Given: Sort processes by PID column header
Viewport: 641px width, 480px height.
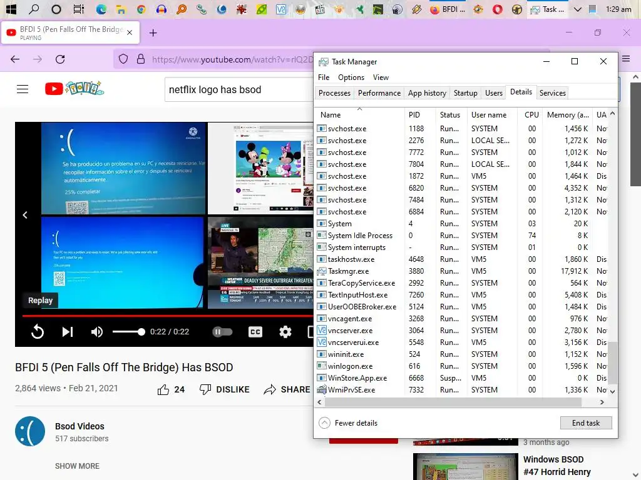Looking at the screenshot, I should (x=419, y=115).
